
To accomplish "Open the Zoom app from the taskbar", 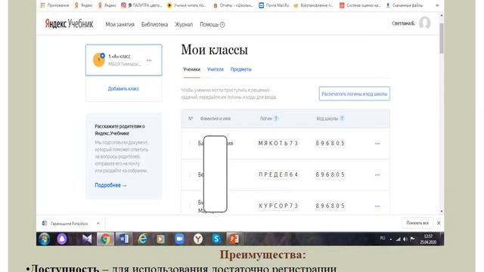I will point(179,239).
